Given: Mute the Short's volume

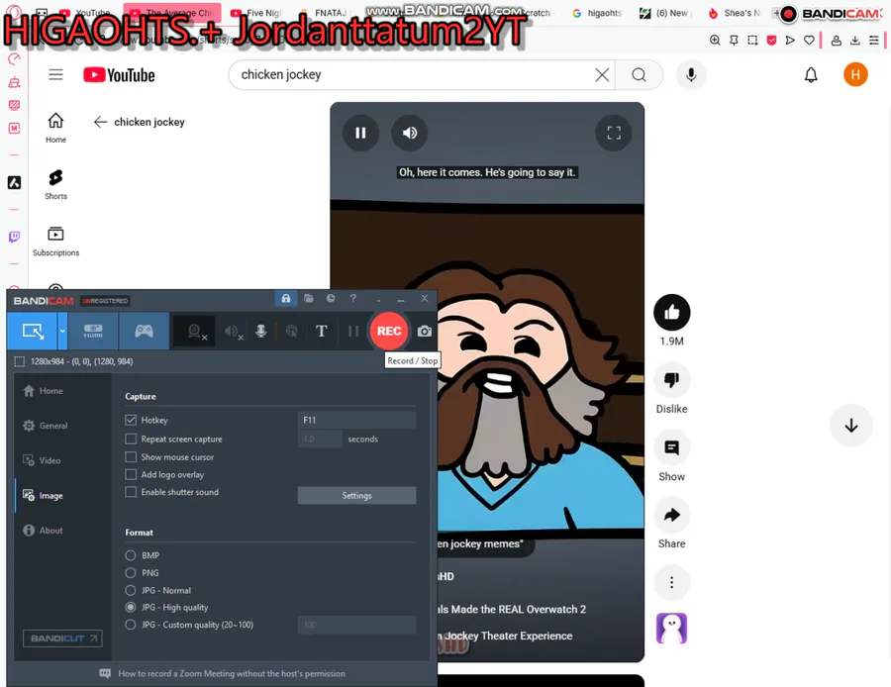Looking at the screenshot, I should [409, 133].
